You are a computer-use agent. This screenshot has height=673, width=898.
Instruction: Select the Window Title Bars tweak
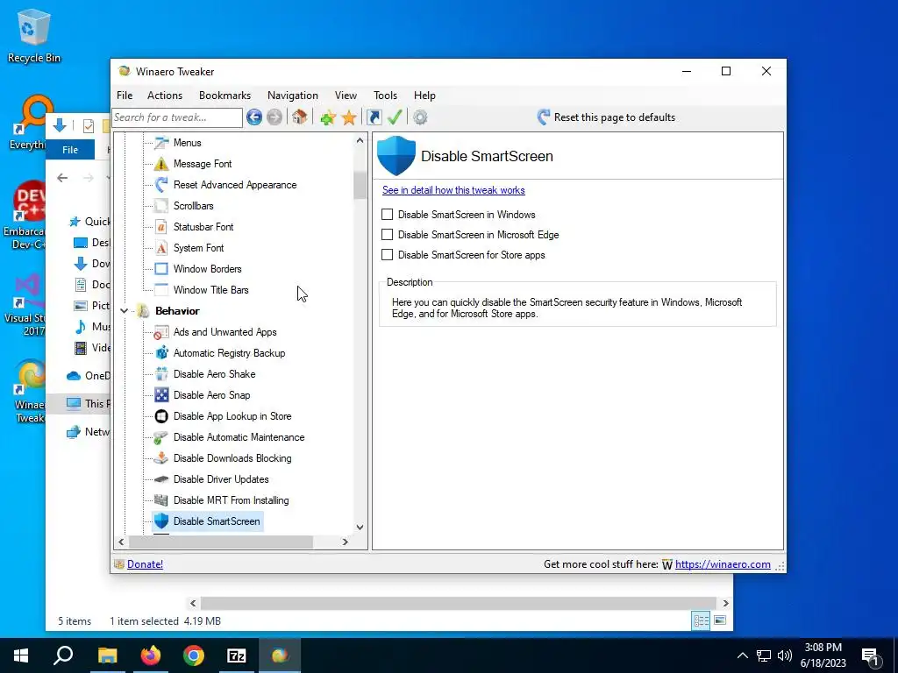[210, 289]
